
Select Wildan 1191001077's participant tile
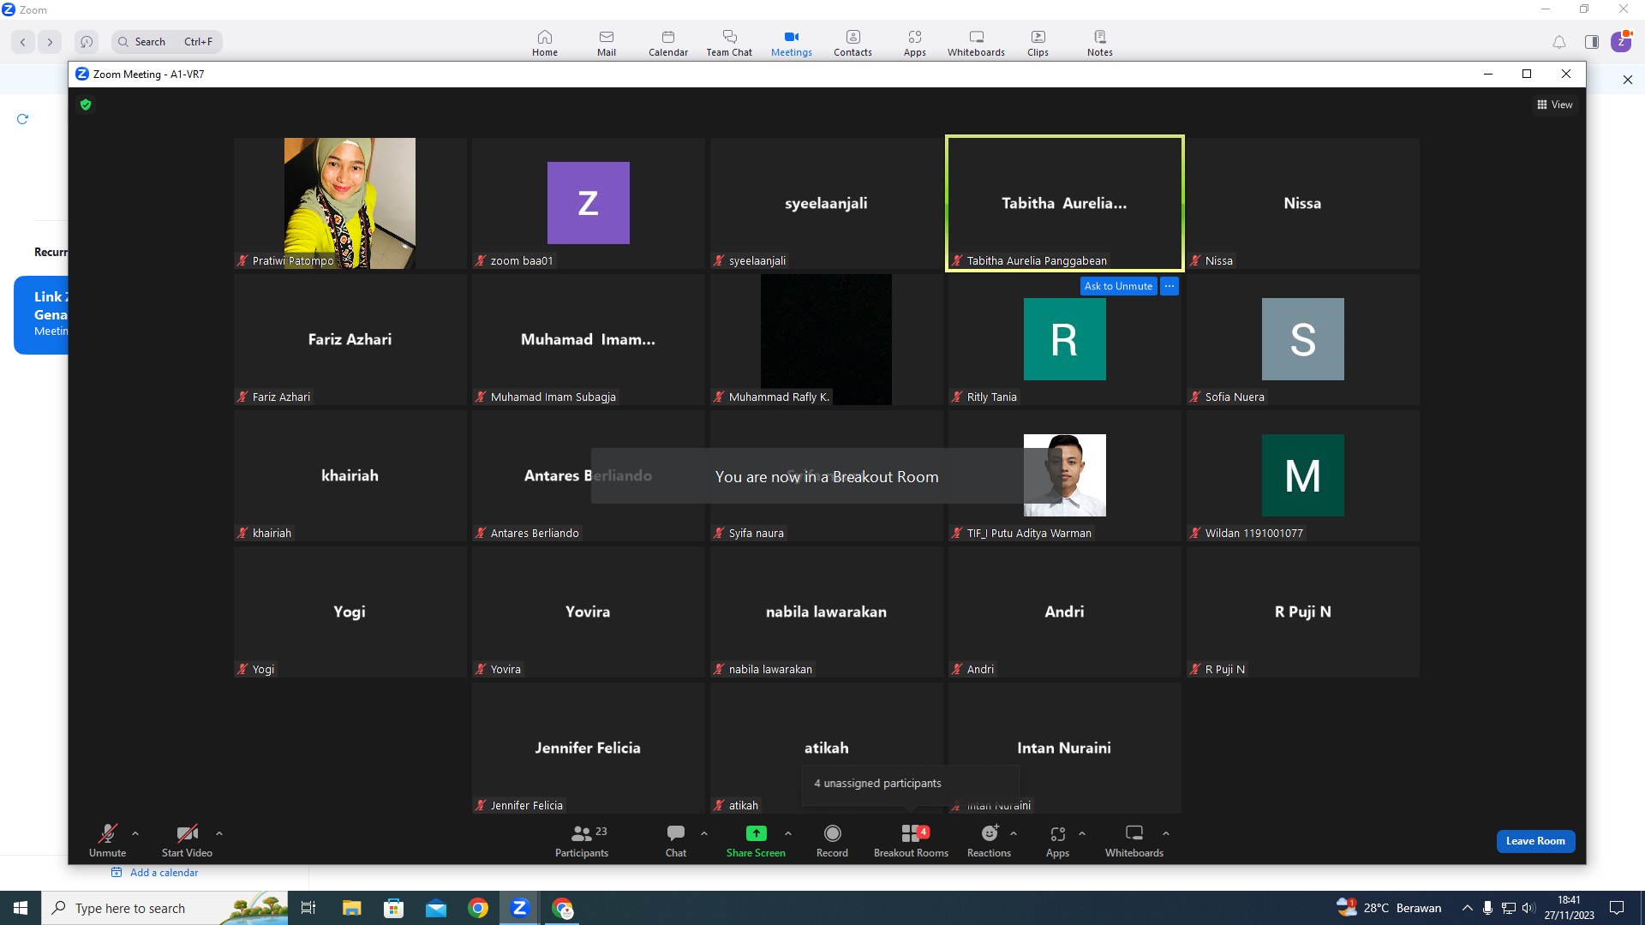click(x=1302, y=475)
